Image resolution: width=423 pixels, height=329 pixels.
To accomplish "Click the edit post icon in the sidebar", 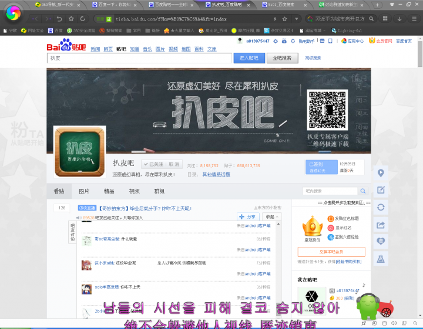I will 381,190.
